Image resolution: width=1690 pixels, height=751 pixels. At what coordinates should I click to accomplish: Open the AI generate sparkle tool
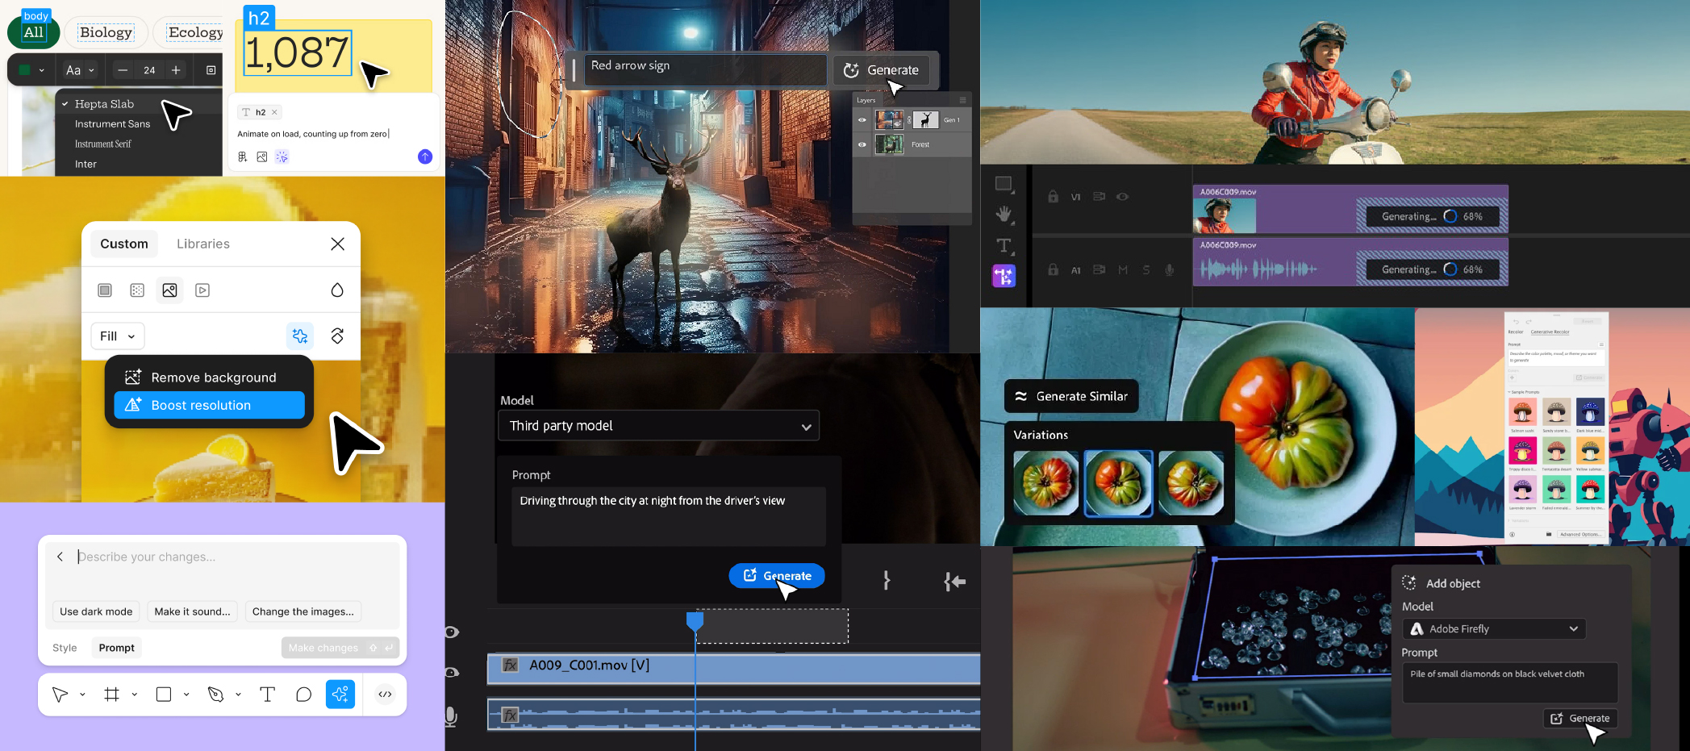click(x=340, y=694)
